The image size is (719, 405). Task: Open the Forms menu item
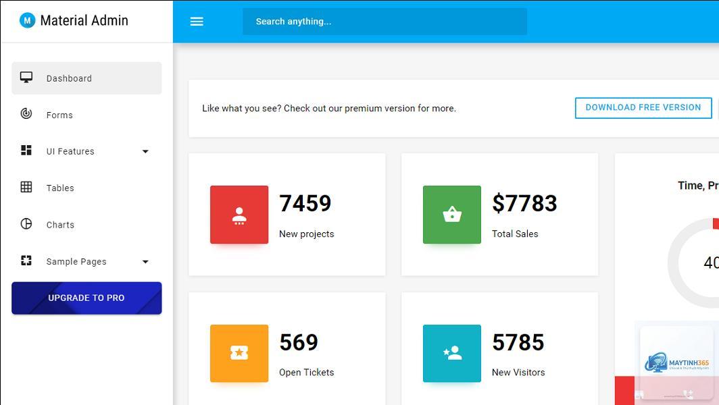click(86, 115)
